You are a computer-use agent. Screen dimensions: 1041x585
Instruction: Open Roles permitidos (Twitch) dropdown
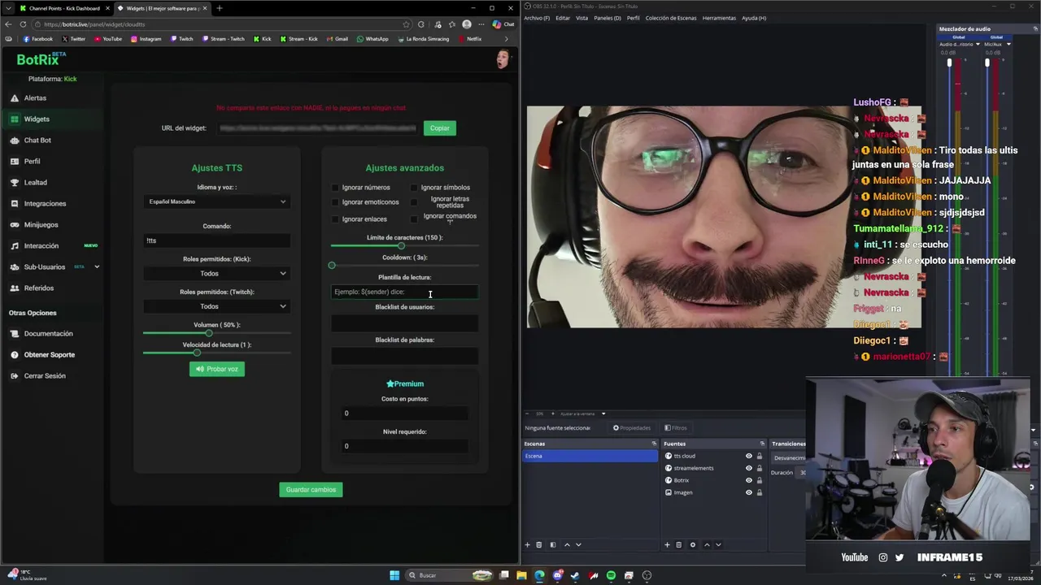[x=217, y=306]
